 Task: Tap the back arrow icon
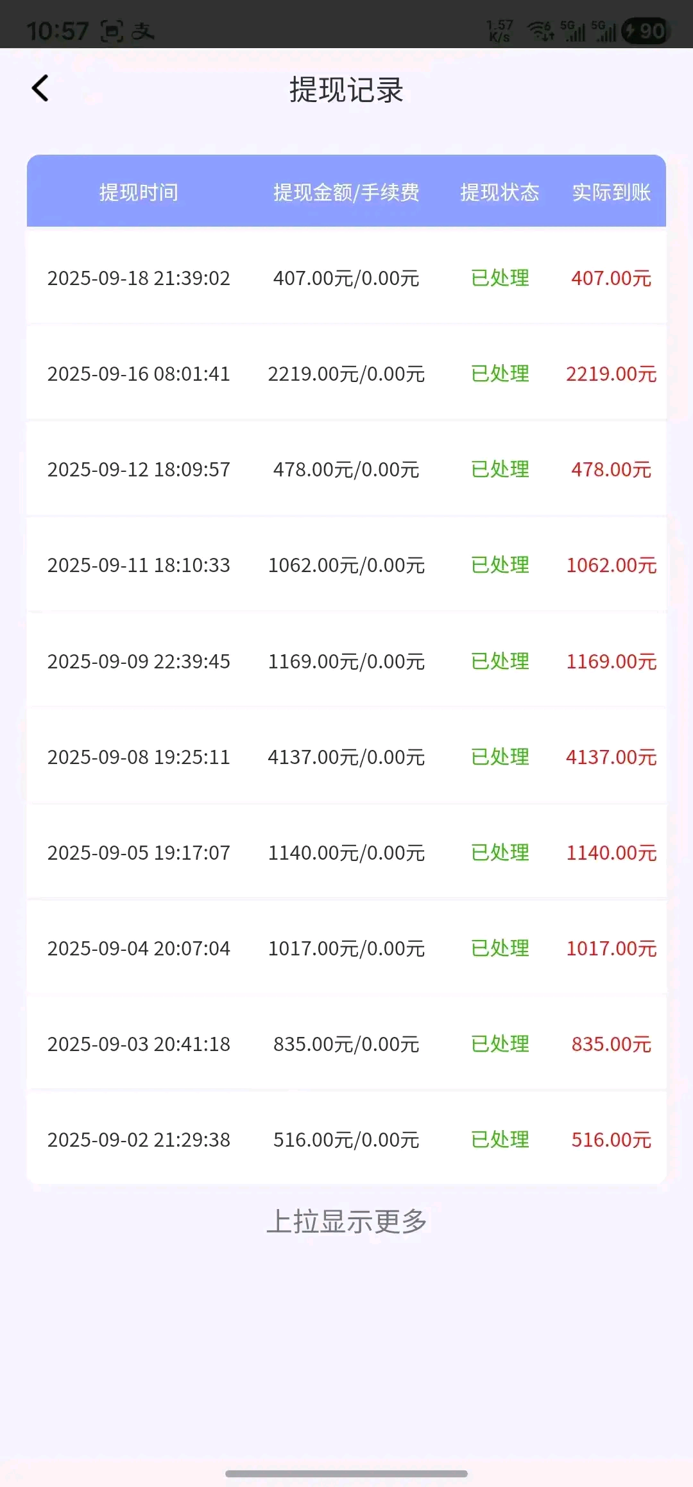pos(40,89)
